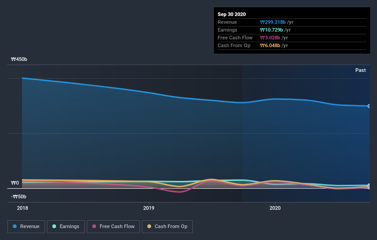Click the ₩3.028b free cash flow value

270,38
